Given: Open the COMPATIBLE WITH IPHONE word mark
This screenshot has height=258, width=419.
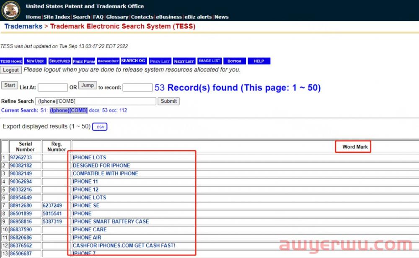Looking at the screenshot, I should click(105, 174).
